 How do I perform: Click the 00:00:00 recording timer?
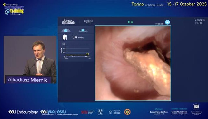[159, 24]
